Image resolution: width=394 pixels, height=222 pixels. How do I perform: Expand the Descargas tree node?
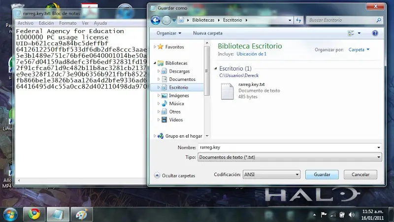[x=158, y=71]
